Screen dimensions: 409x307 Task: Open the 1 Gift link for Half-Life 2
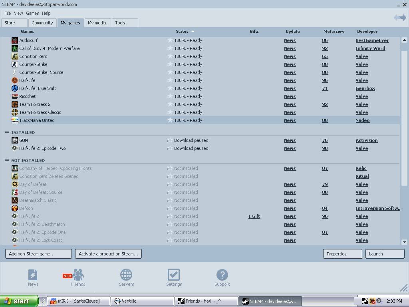254,216
